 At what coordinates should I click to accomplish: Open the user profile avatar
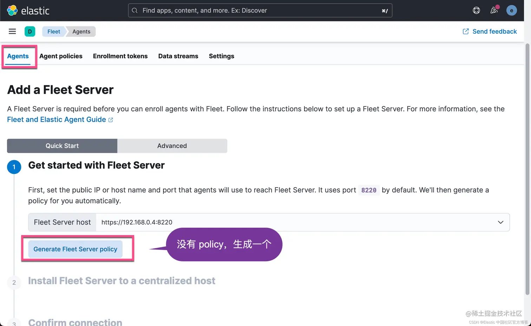511,11
